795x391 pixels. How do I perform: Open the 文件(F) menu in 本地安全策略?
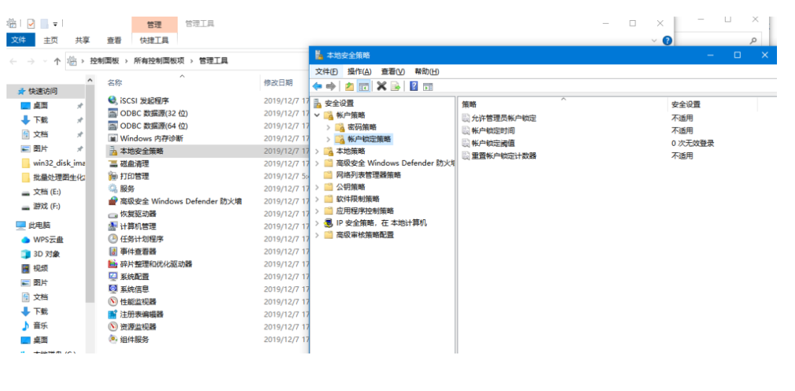coord(326,71)
